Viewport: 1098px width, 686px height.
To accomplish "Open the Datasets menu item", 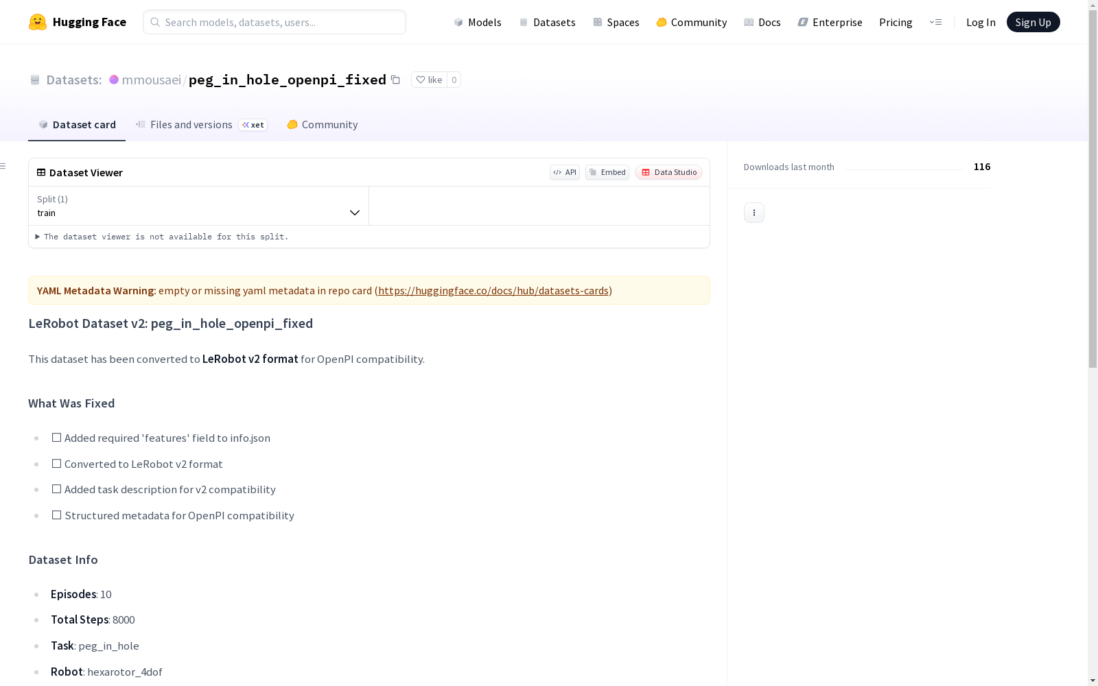I will [547, 22].
